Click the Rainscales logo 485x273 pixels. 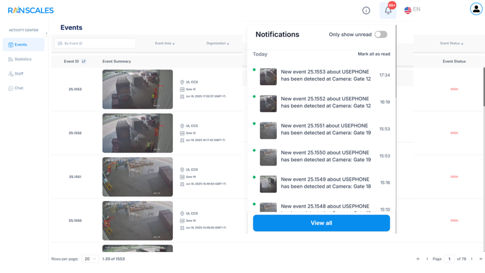coord(31,10)
